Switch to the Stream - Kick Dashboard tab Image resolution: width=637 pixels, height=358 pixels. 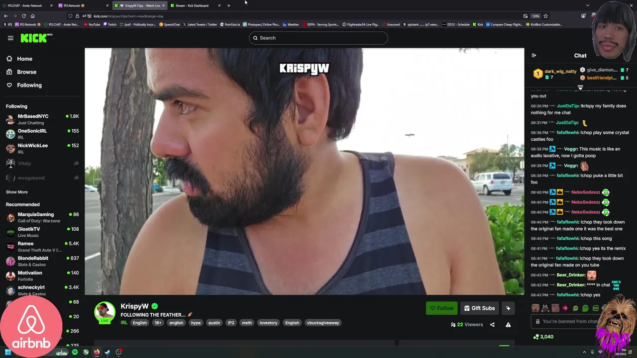click(x=195, y=5)
